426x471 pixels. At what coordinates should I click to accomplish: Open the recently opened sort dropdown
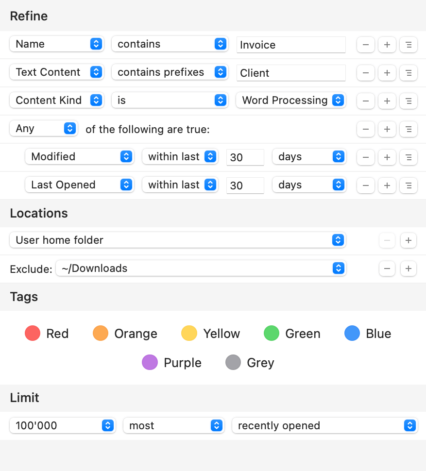click(324, 426)
